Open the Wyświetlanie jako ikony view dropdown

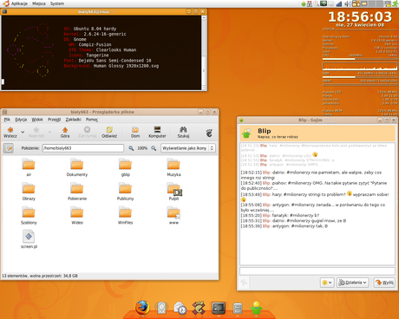[x=188, y=148]
